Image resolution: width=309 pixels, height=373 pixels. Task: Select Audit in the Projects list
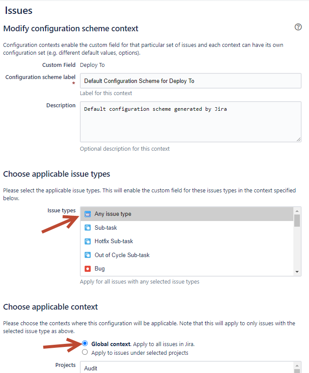coord(187,368)
